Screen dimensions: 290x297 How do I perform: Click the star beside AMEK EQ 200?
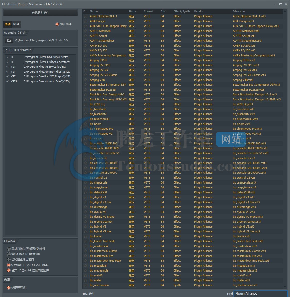pos(86,46)
